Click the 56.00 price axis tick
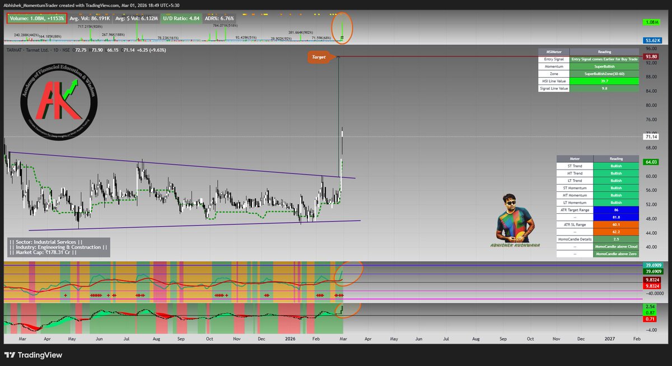The width and height of the screenshot is (672, 366). (x=651, y=190)
